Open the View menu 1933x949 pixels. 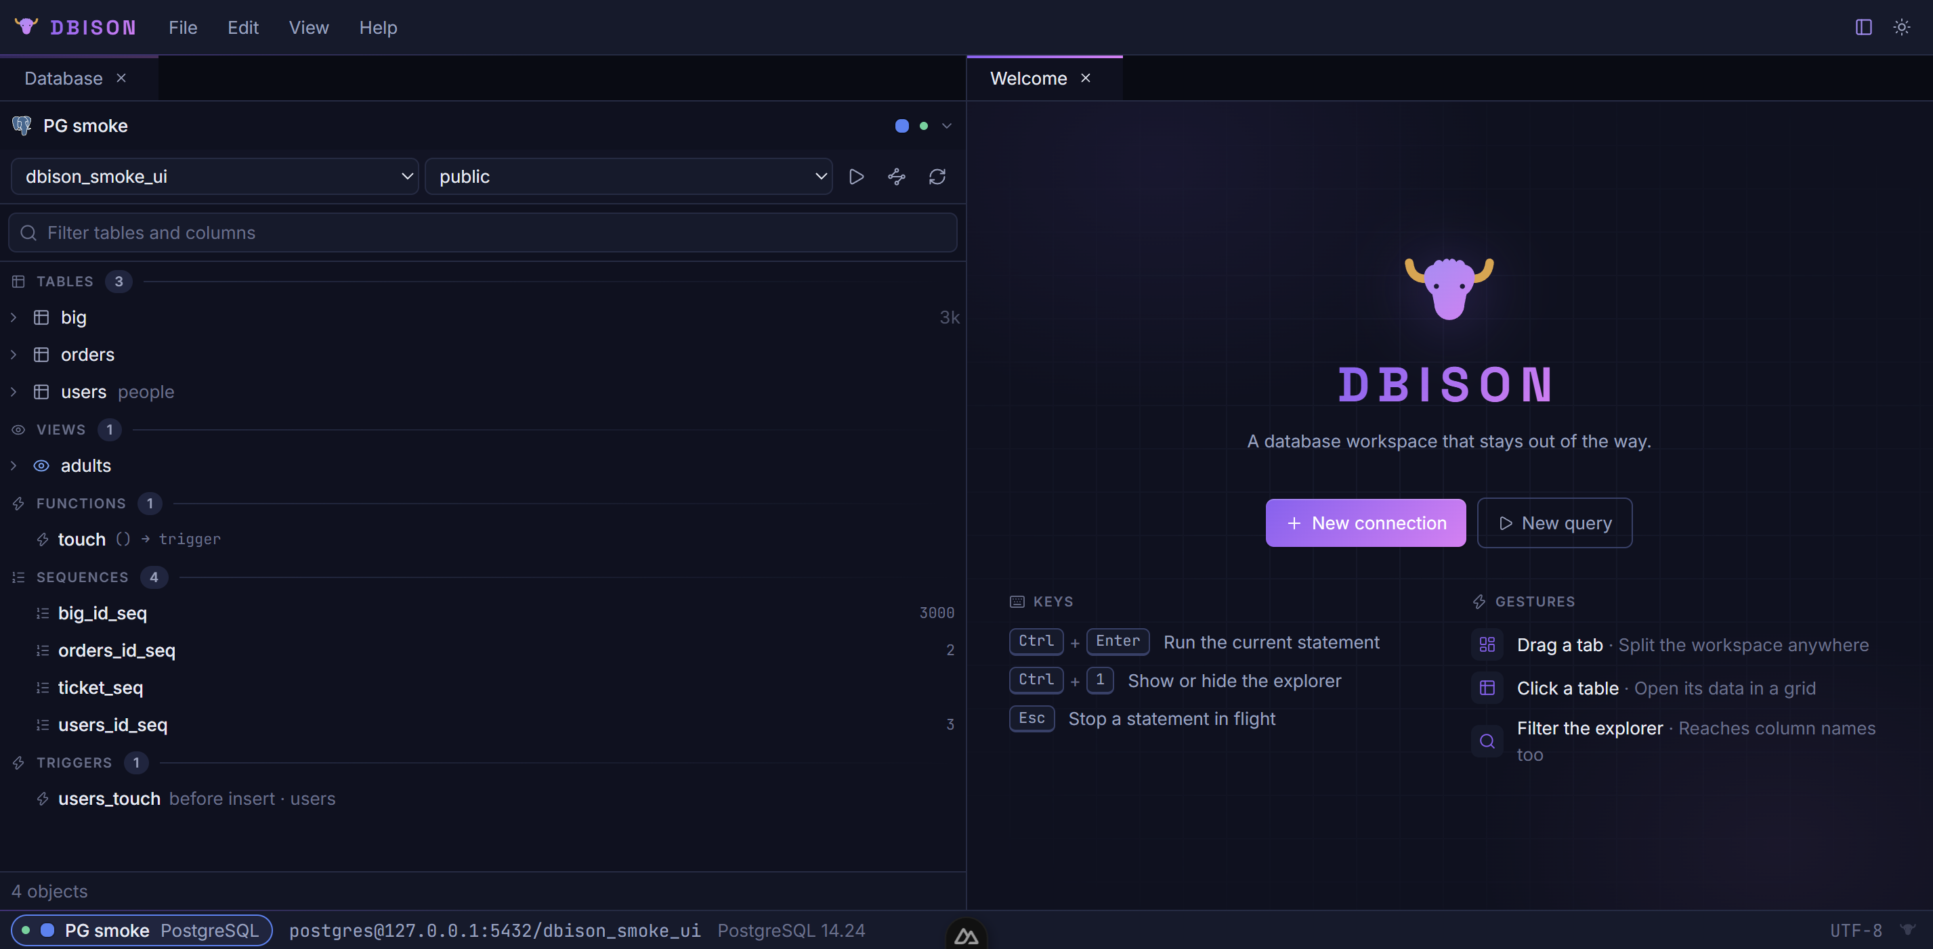(x=309, y=28)
